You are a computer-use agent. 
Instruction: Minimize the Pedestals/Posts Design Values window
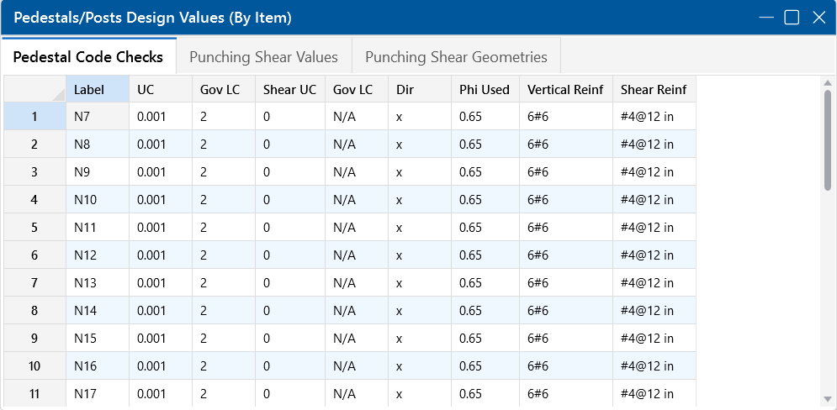(x=765, y=18)
